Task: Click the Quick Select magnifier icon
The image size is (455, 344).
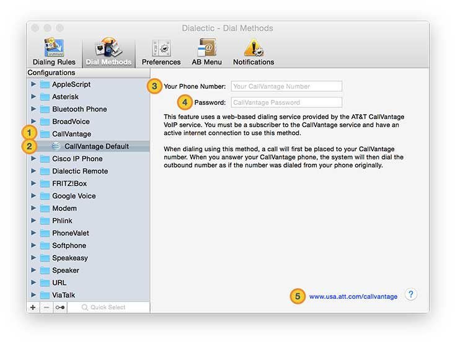Action: click(85, 307)
